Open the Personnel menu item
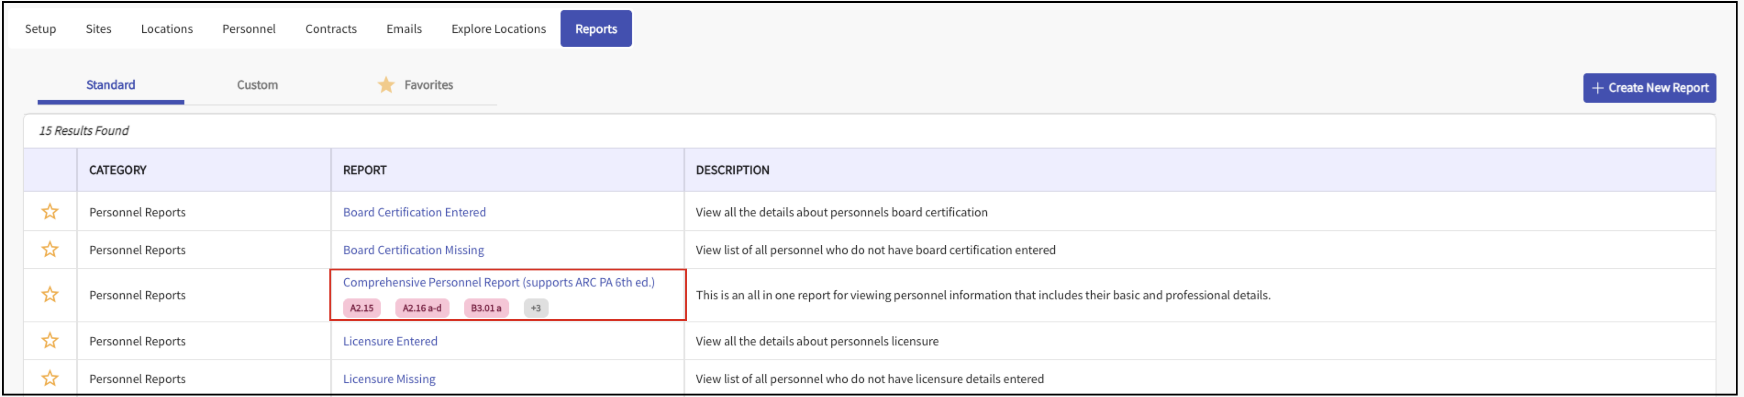Viewport: 1744px width, 397px height. pyautogui.click(x=249, y=29)
